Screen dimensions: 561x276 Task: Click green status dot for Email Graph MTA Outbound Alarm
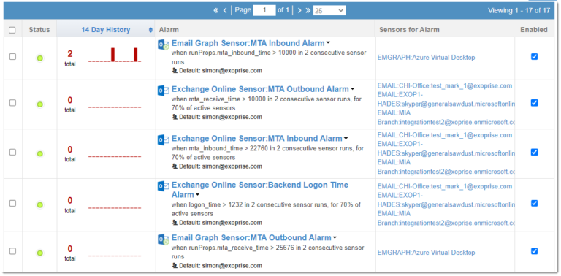point(39,253)
